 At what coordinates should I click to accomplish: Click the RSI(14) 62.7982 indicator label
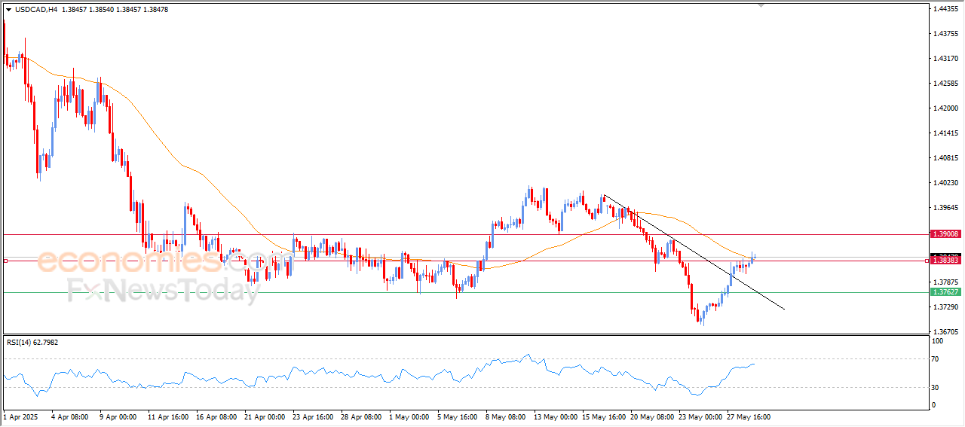tap(32, 343)
